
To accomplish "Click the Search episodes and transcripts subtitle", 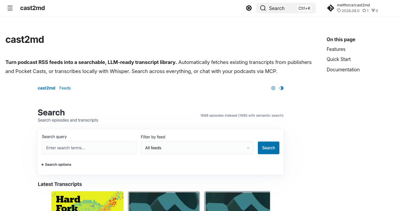I will pos(68,120).
